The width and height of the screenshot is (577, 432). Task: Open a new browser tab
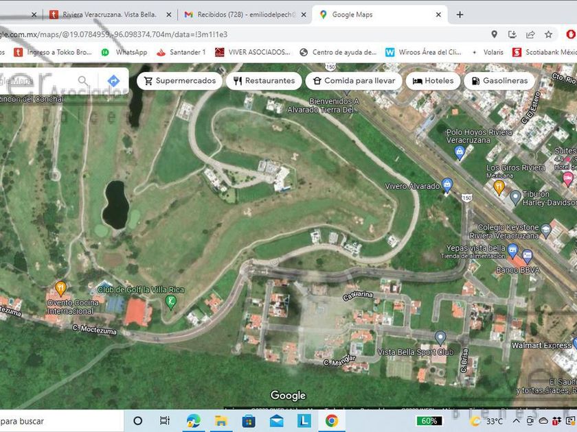pyautogui.click(x=460, y=14)
